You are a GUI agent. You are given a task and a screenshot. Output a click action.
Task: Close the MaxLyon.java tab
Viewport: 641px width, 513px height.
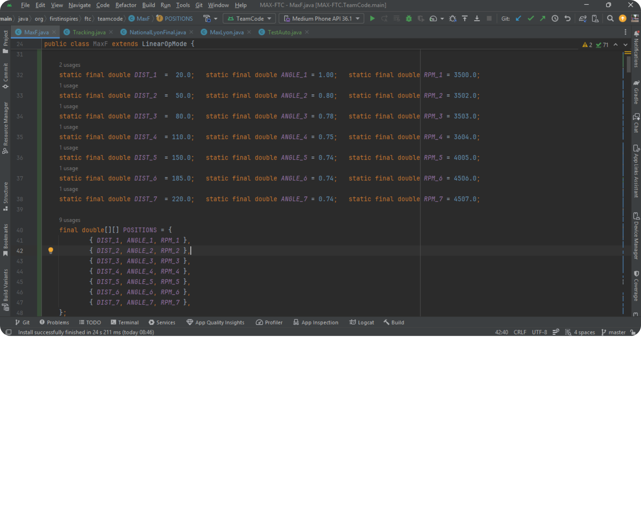pos(249,32)
